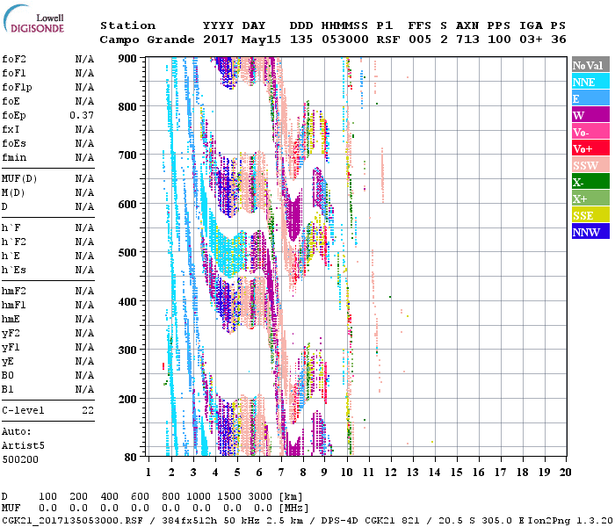Click the SSW pink legend swatch
615x527 pixels.
[x=588, y=165]
